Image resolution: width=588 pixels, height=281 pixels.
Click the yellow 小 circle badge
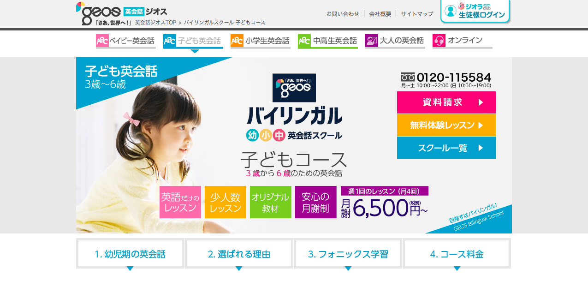pos(265,135)
